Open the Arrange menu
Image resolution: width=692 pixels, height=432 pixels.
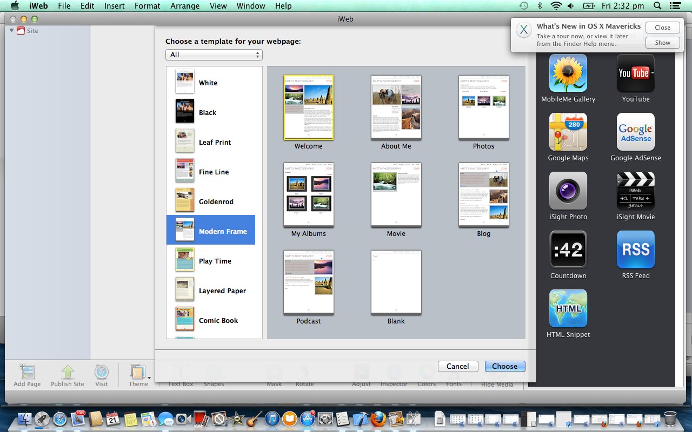(x=185, y=6)
